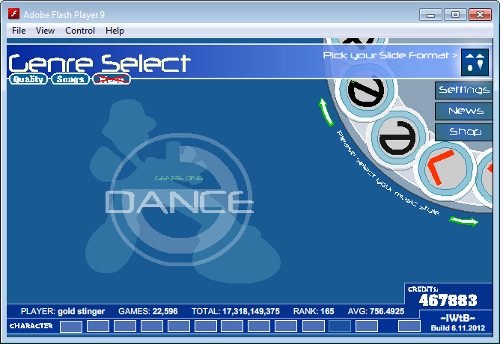Maximize the Flash Player window
The height and width of the screenshot is (344, 500).
click(455, 15)
